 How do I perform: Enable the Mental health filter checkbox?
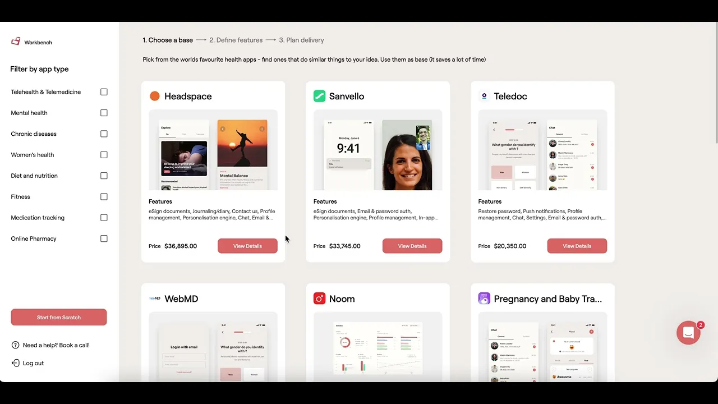point(104,113)
